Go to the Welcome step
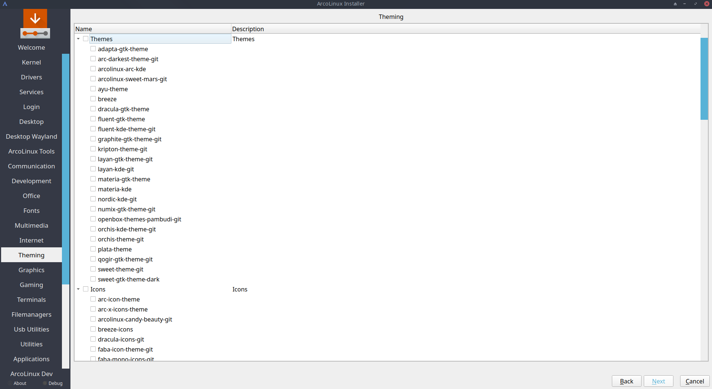The width and height of the screenshot is (712, 389). tap(32, 47)
